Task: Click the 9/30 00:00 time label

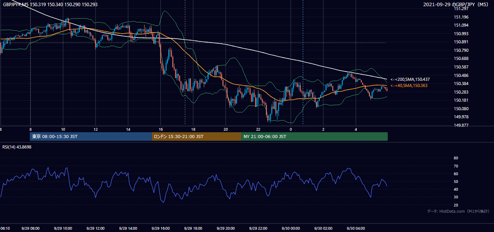Action: click(x=291, y=229)
